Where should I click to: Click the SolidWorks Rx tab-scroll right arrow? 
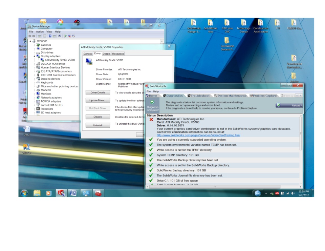[300, 96]
